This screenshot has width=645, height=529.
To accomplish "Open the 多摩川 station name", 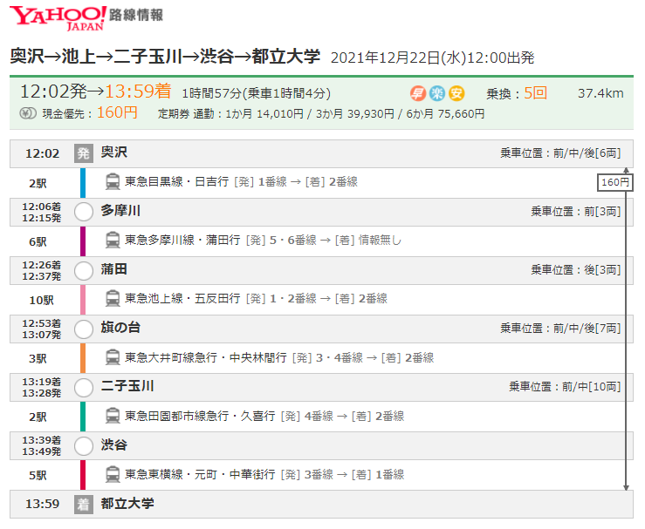I will 120,211.
